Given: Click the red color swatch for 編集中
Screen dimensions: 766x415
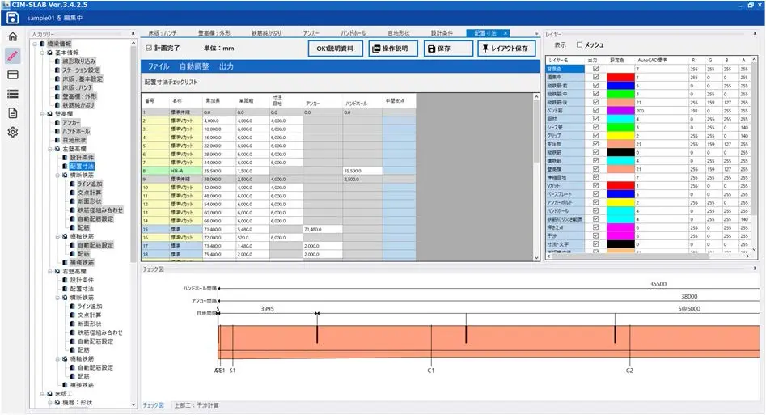Looking at the screenshot, I should pyautogui.click(x=620, y=77).
